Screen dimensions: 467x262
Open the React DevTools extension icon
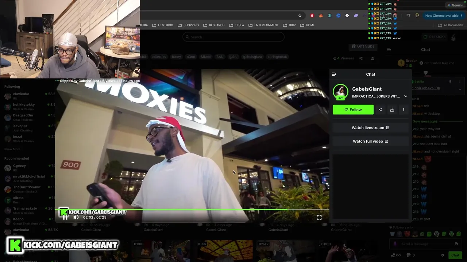pyautogui.click(x=329, y=16)
